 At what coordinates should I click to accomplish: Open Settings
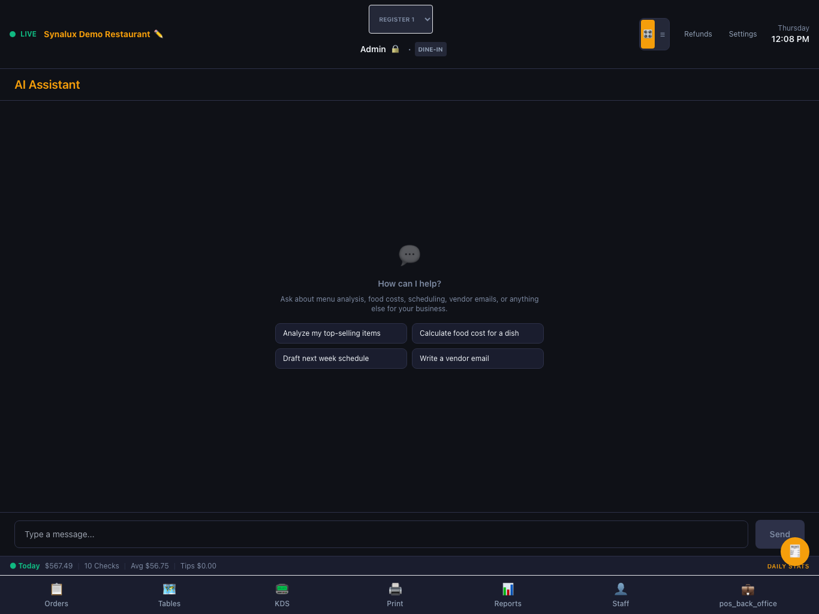tap(743, 34)
